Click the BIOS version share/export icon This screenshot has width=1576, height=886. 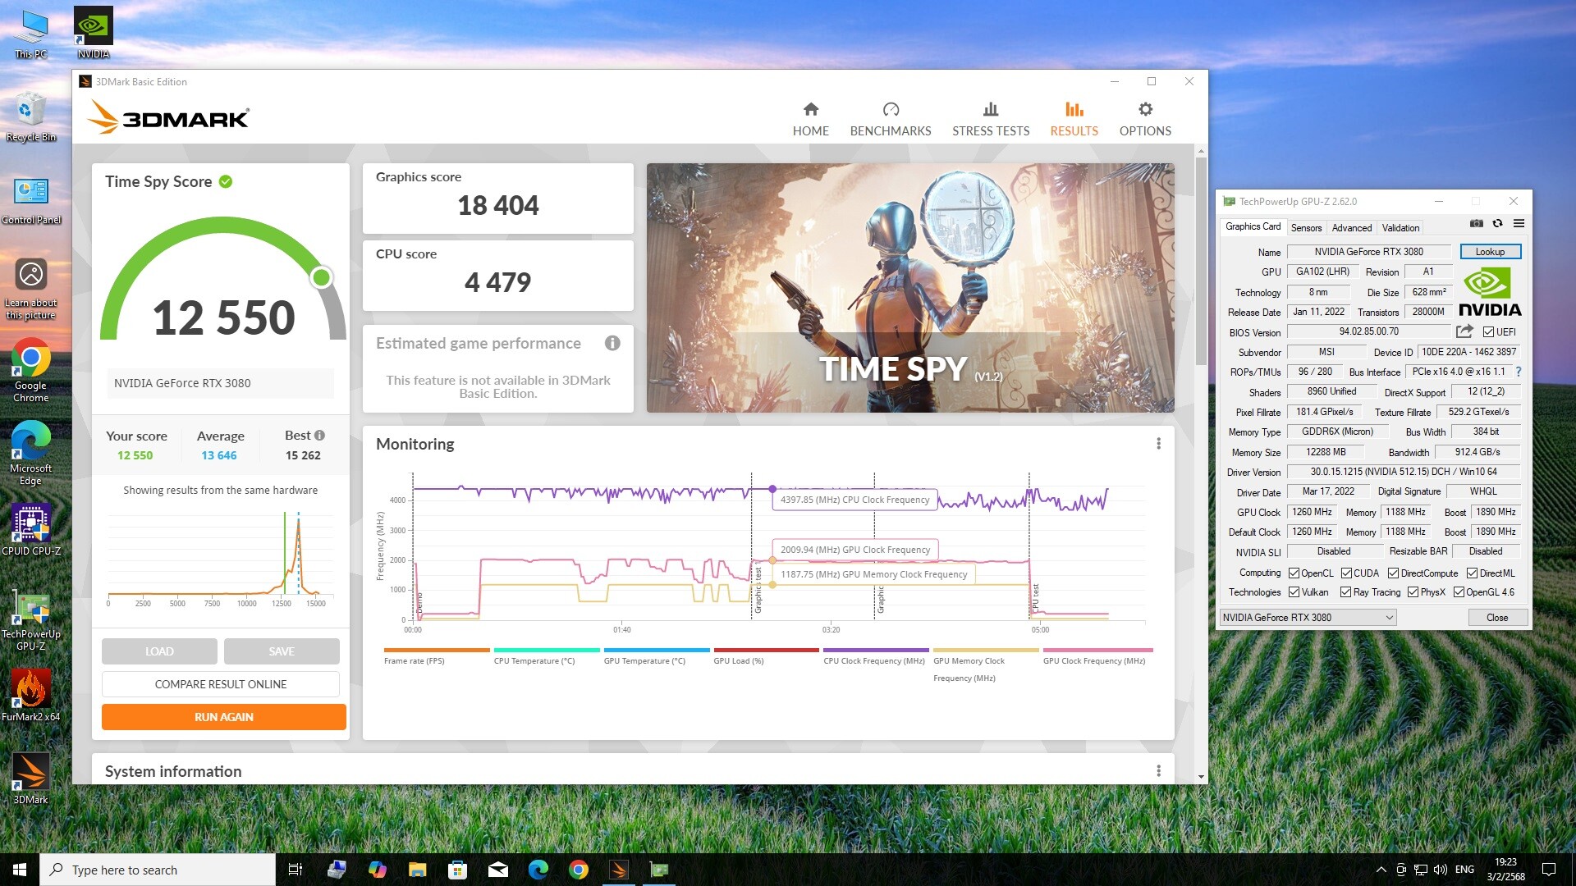pos(1464,331)
